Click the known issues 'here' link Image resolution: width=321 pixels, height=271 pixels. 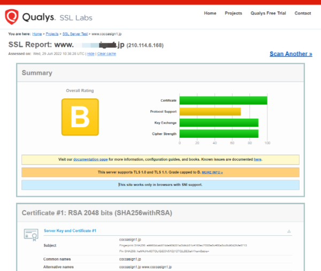tap(257, 159)
